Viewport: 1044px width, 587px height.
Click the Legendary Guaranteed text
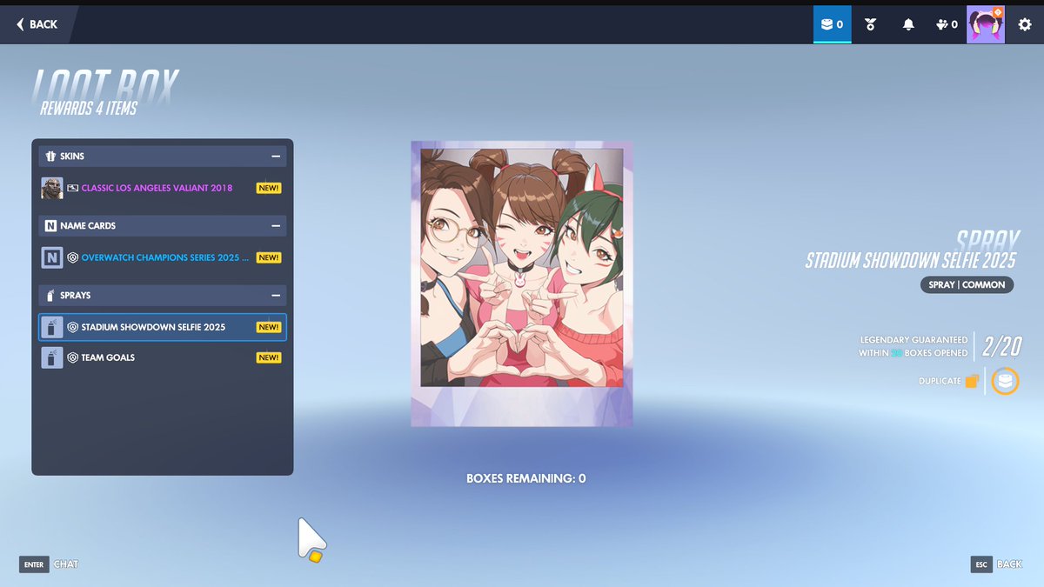coord(913,346)
